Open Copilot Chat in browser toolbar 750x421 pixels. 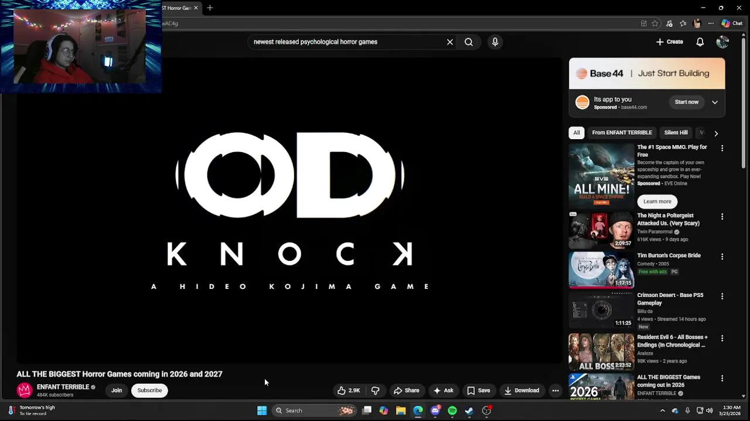click(x=732, y=23)
